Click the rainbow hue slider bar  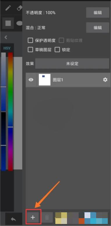(x=10, y=112)
